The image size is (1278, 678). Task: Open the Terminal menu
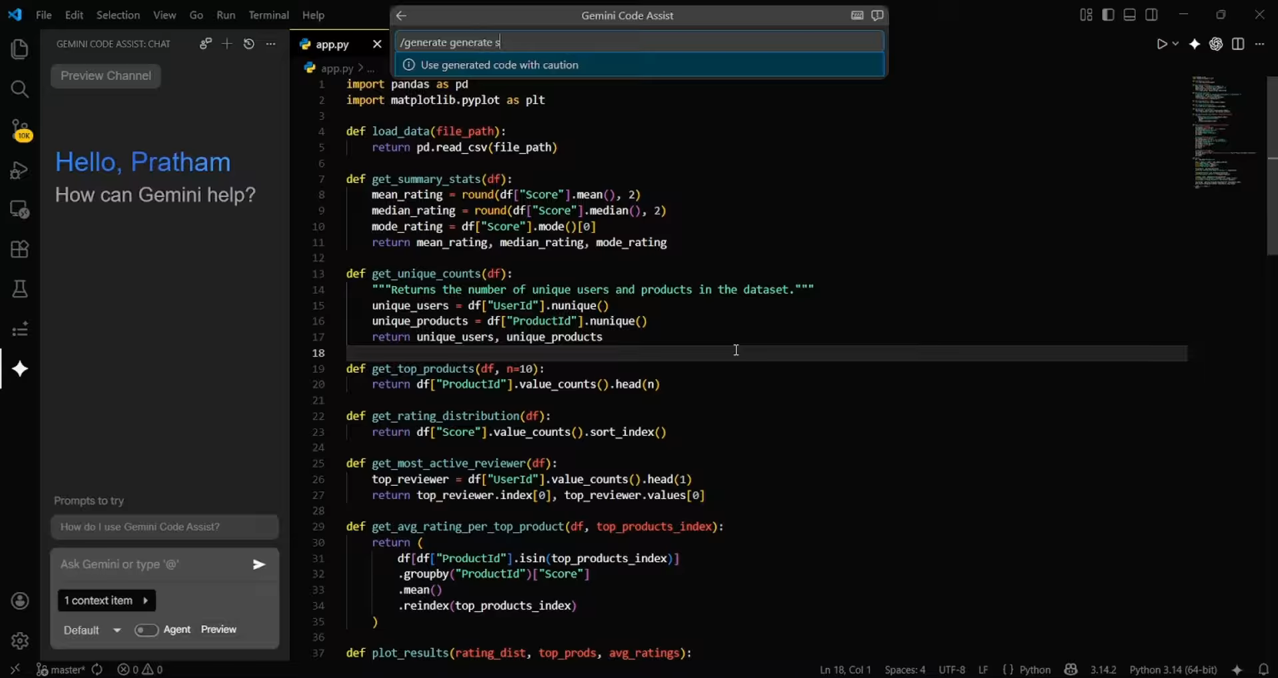point(268,15)
